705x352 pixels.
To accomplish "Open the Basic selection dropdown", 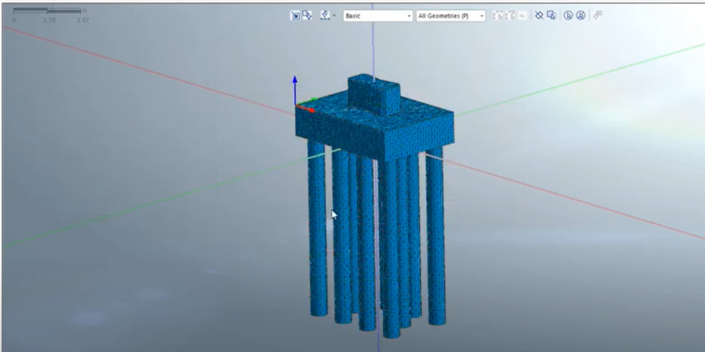I will pos(378,16).
